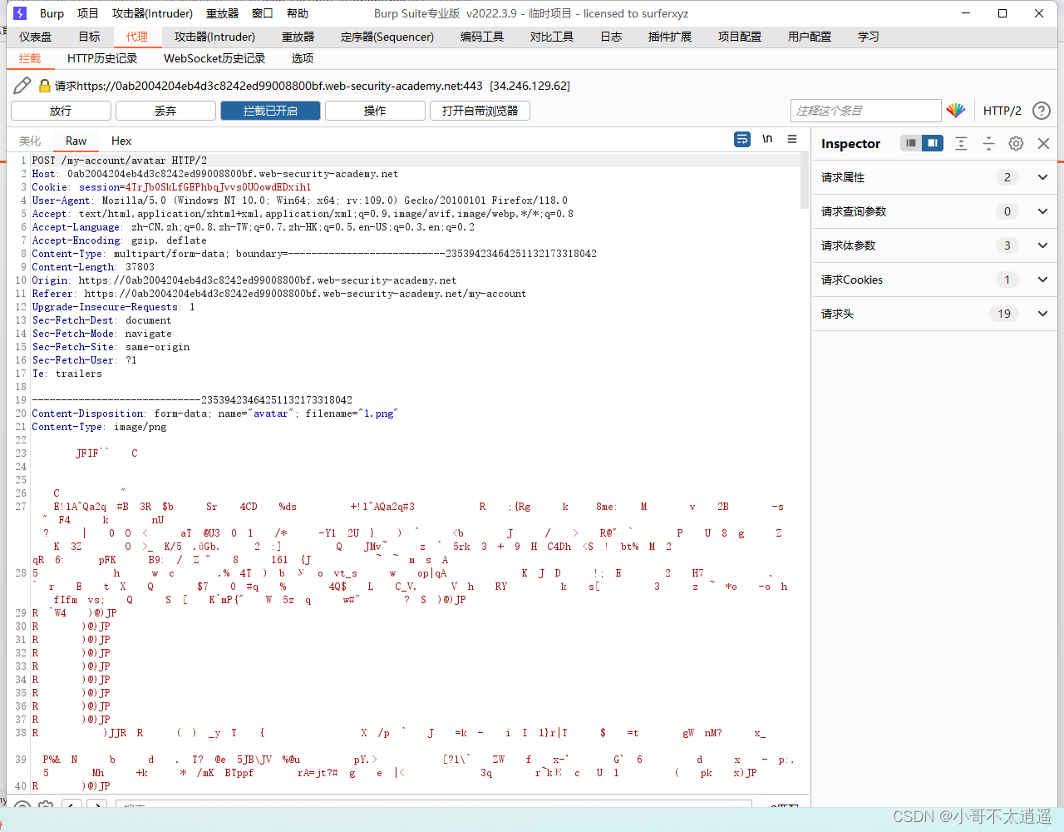Expand 请求体参数 section chevron
The image size is (1064, 832).
click(x=1042, y=245)
